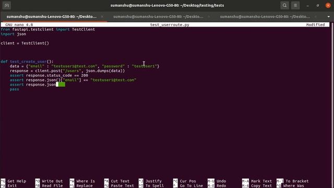334x188 pixels.
Task: Click the Where Is shortcut label
Action: point(86,181)
